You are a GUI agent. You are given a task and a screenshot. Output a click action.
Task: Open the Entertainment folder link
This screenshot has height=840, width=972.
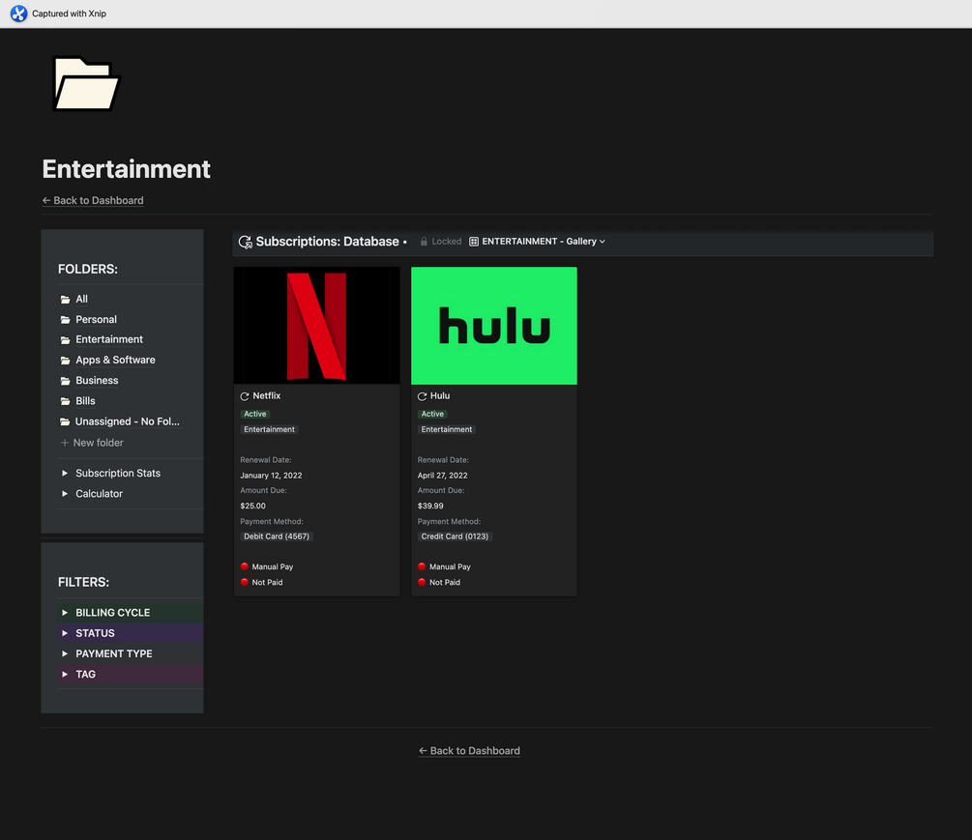pyautogui.click(x=109, y=339)
